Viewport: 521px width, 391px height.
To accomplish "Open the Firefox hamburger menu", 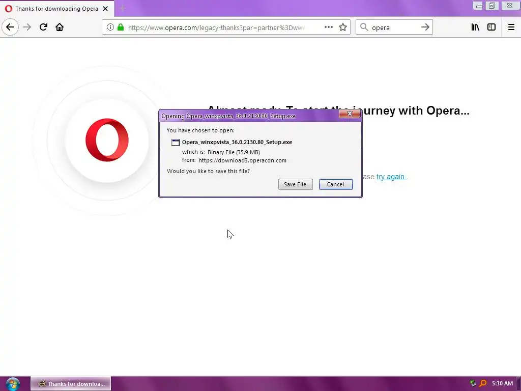I will [511, 27].
